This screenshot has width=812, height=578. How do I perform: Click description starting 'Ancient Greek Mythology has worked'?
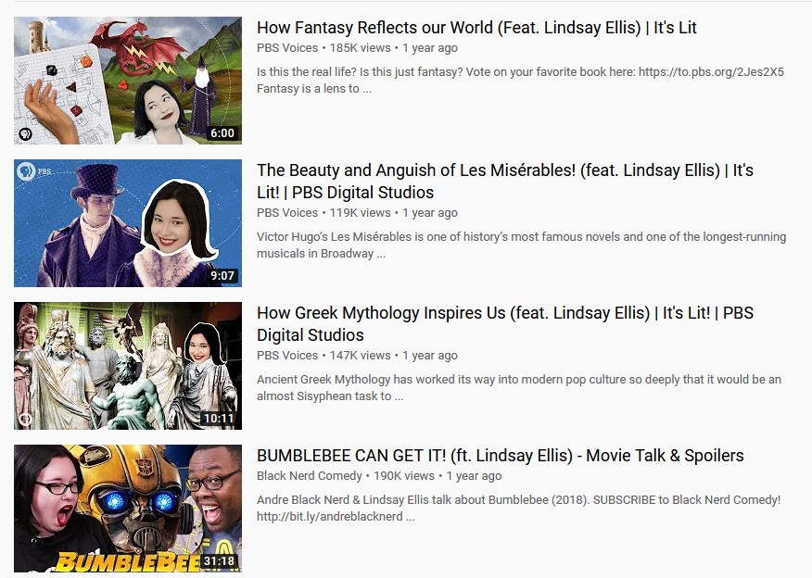coord(519,387)
